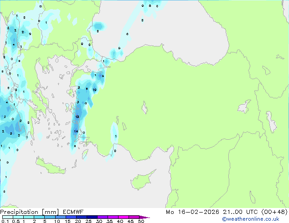Click the precipitation value '14' on the map
The width and height of the screenshot is (289, 223).
[76, 131]
